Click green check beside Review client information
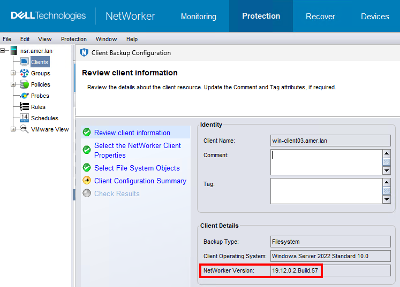The image size is (400, 287). (x=87, y=132)
